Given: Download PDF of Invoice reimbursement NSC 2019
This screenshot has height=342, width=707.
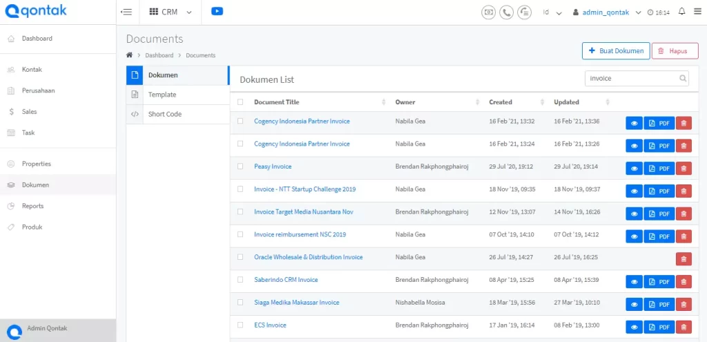Looking at the screenshot, I should pos(659,236).
